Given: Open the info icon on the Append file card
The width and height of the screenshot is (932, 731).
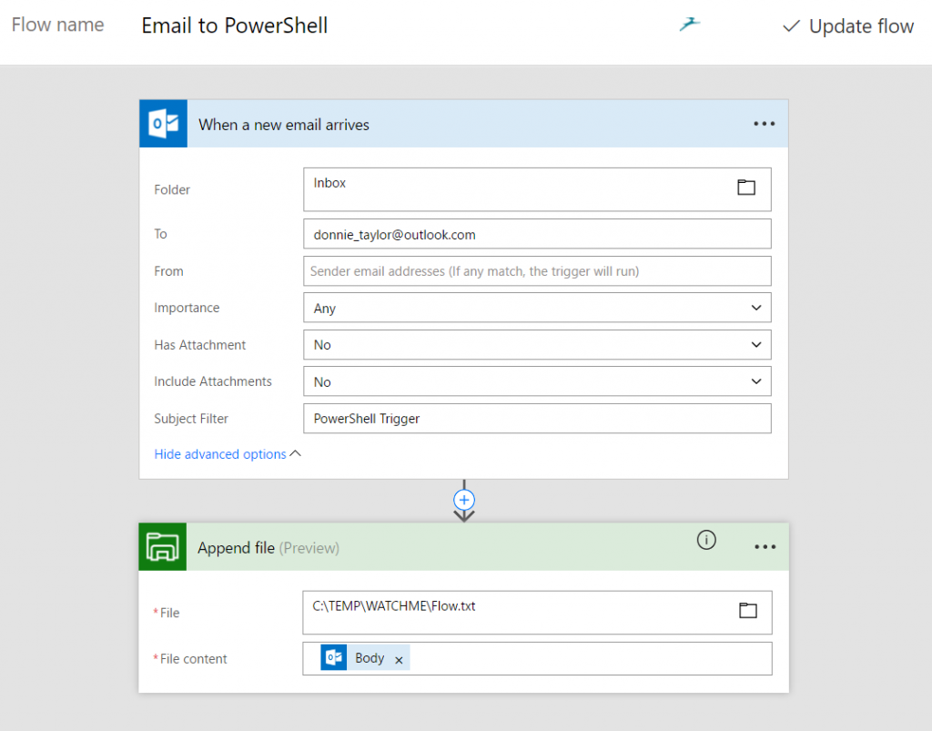Looking at the screenshot, I should (x=706, y=540).
